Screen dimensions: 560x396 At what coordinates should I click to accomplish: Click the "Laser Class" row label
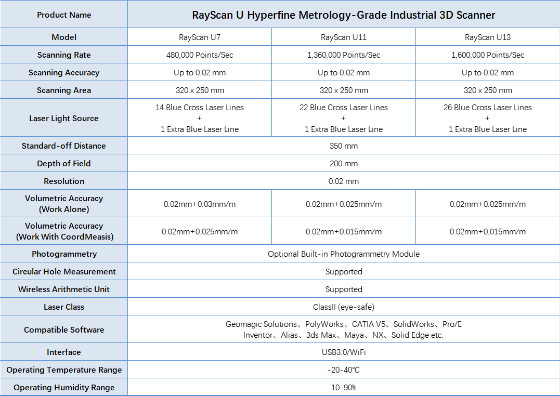pyautogui.click(x=64, y=307)
